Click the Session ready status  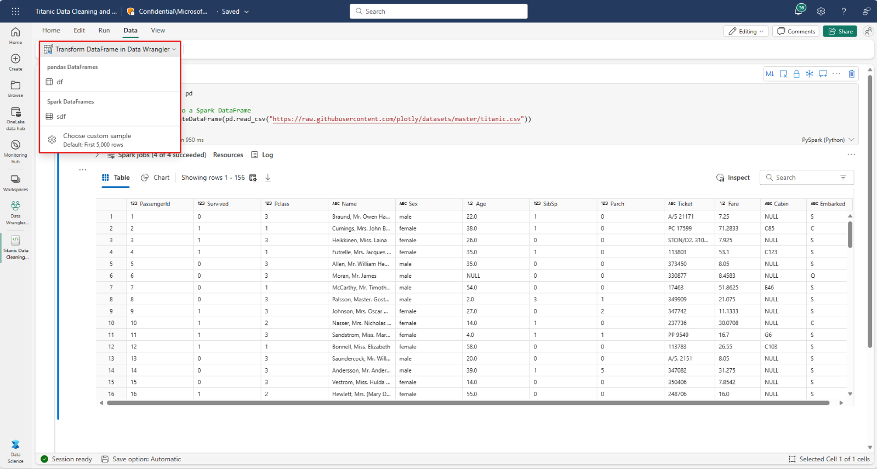tap(66, 459)
